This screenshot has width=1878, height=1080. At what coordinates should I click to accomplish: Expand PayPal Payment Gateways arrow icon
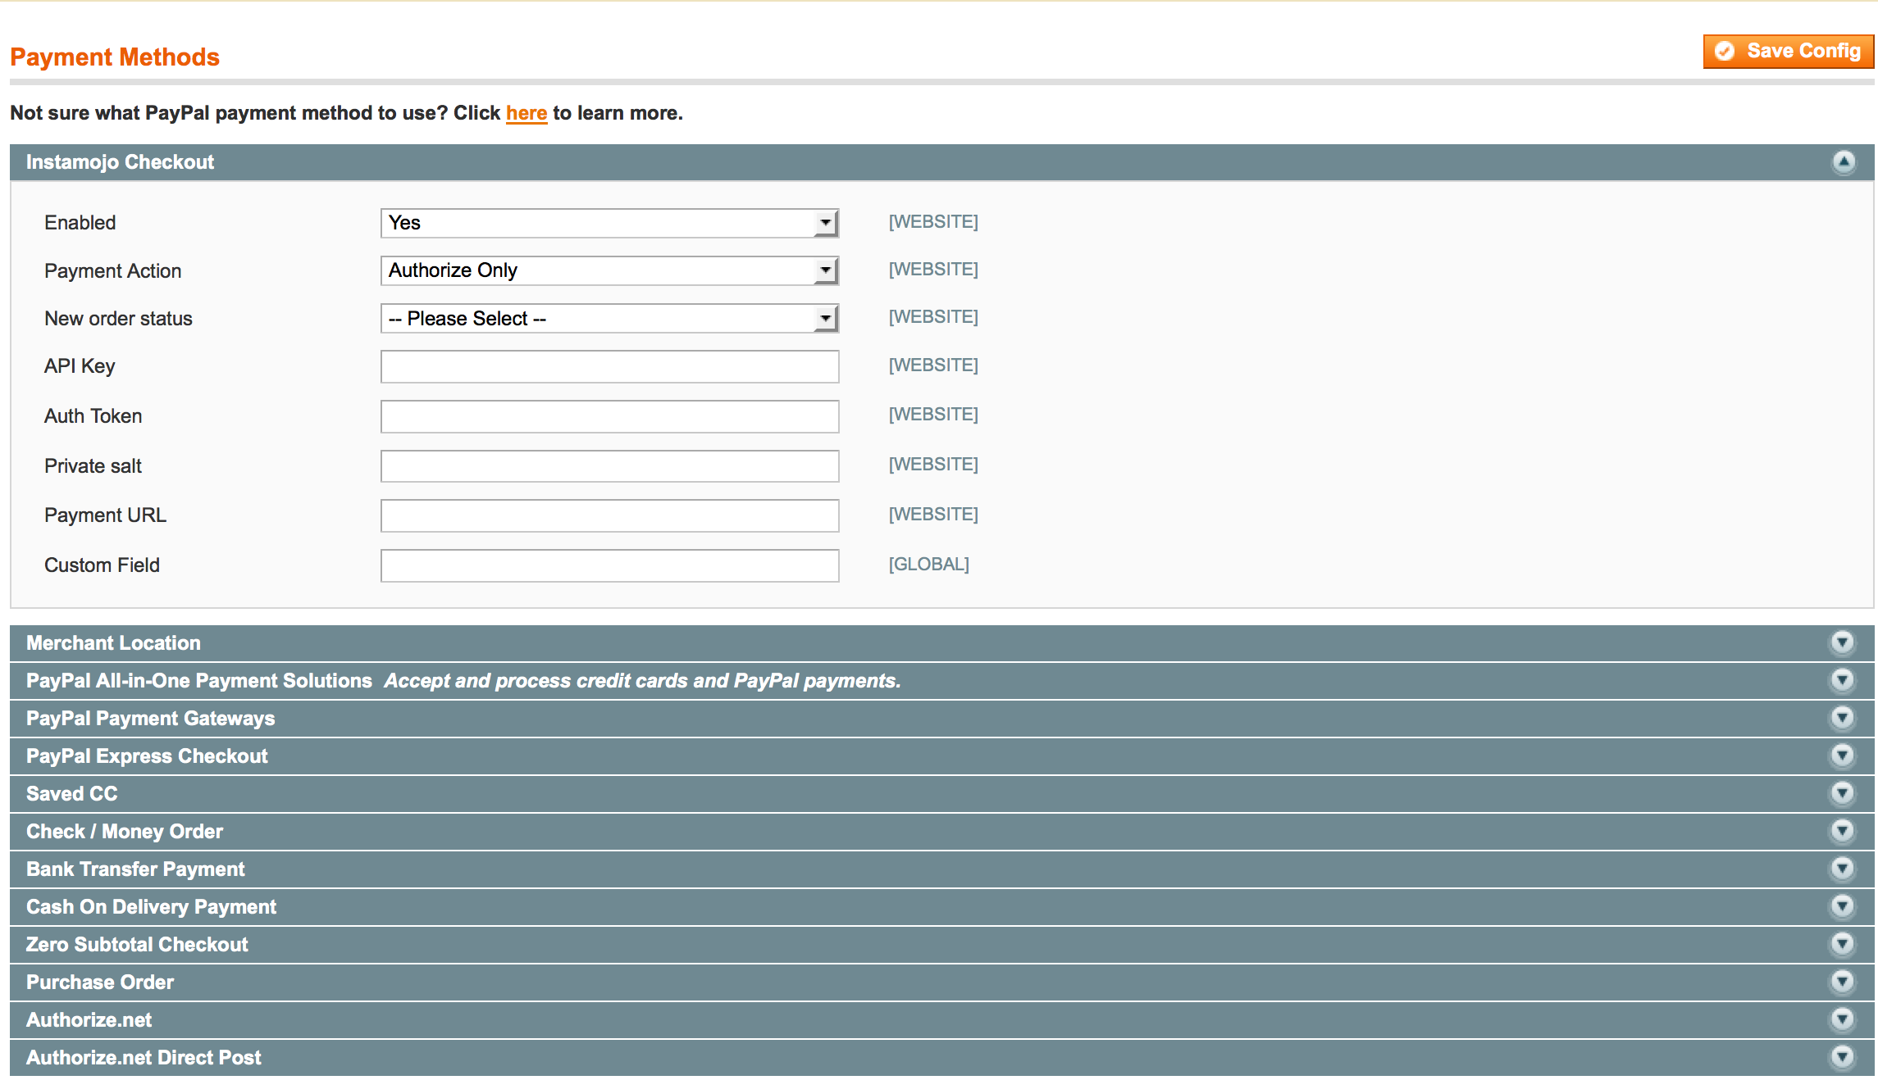point(1842,718)
